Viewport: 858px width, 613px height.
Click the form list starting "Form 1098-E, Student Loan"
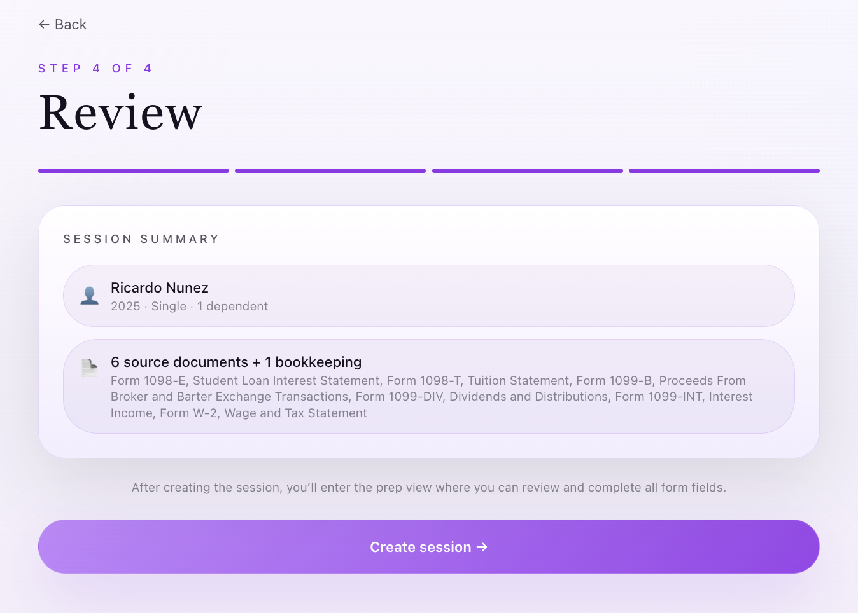point(432,397)
